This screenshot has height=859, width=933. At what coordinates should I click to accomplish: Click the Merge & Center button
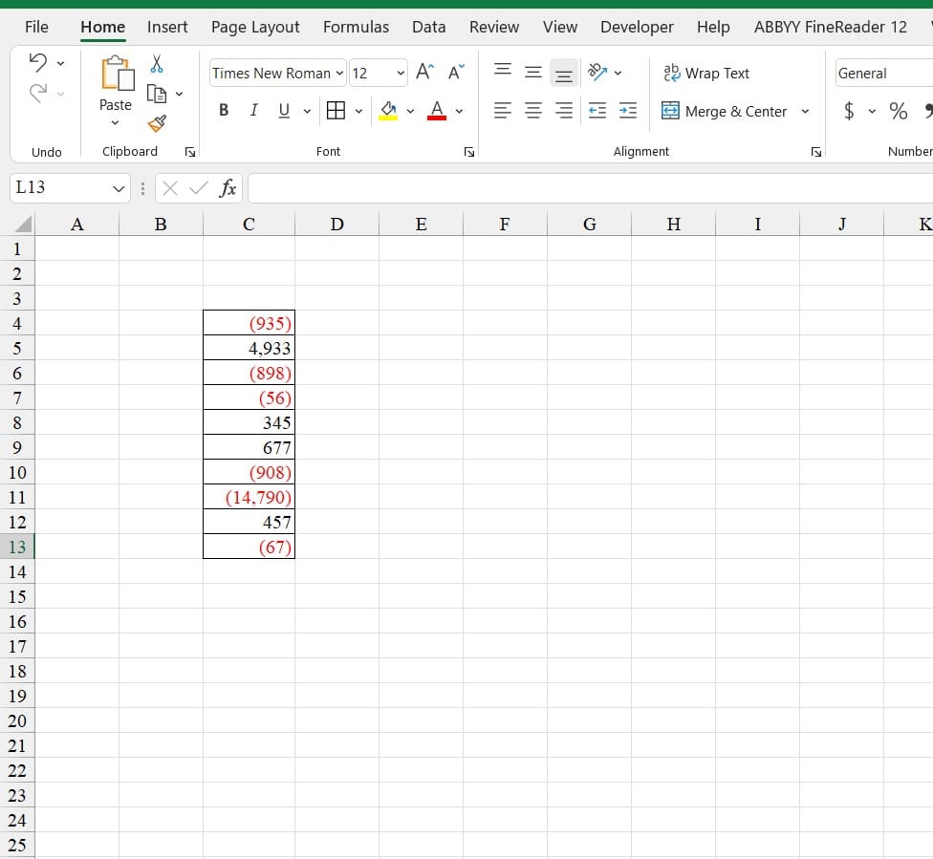click(x=725, y=111)
